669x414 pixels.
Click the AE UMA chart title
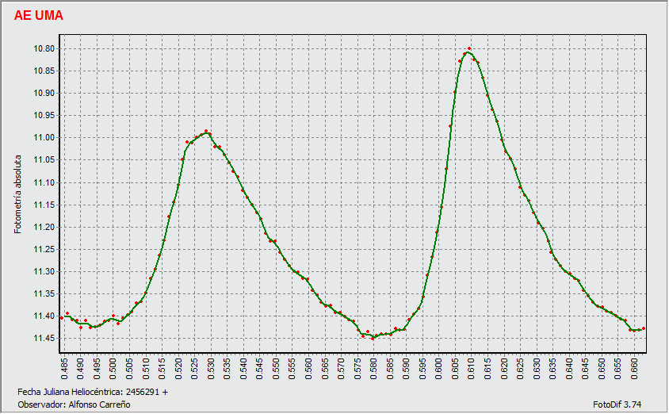39,16
